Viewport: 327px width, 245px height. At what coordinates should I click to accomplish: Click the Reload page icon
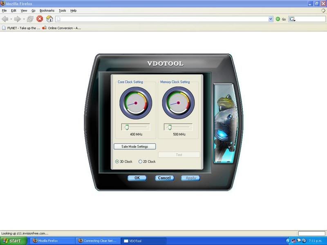[x=30, y=19]
